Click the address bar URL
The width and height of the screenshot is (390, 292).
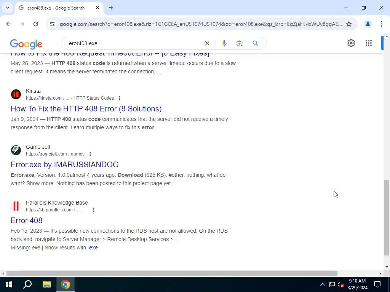tap(201, 24)
